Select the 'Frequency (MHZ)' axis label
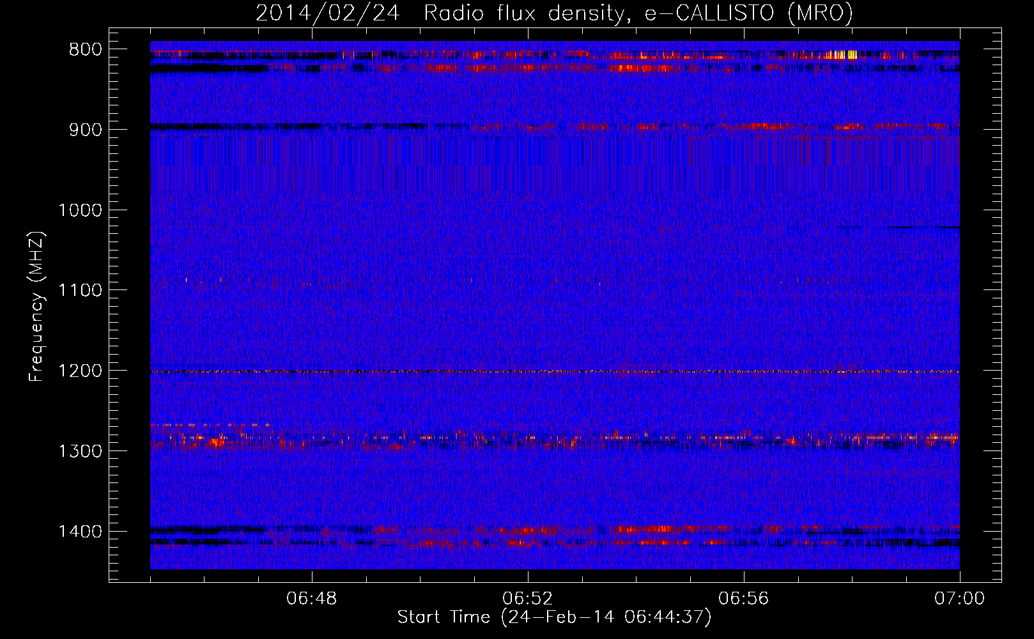Screen dimensions: 1034x639 pos(36,307)
